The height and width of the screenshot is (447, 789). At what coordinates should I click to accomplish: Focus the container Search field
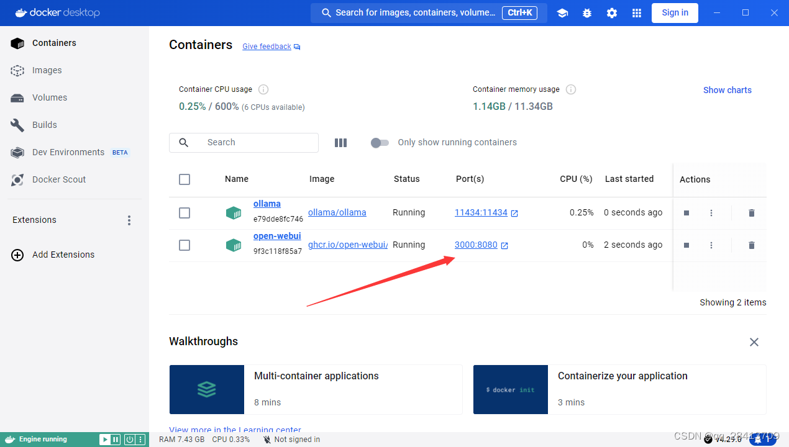[244, 142]
